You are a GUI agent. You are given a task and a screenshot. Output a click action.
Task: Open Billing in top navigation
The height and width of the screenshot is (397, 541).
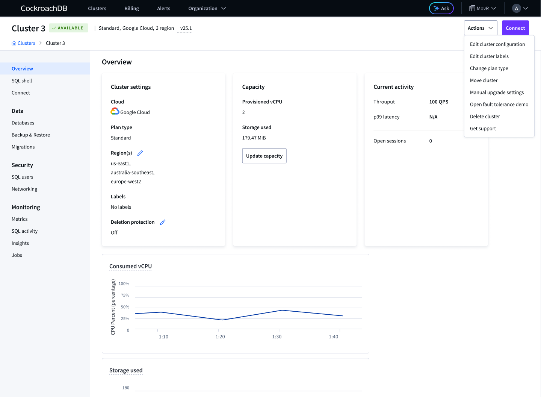click(x=131, y=8)
